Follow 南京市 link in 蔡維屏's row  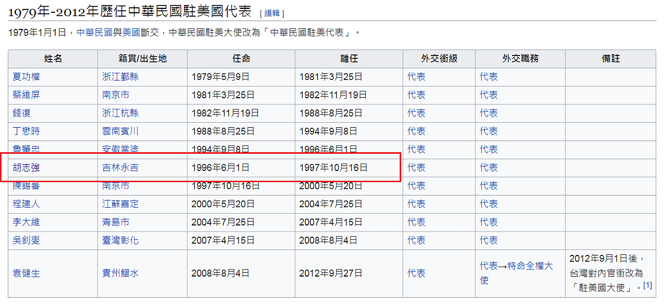point(116,95)
